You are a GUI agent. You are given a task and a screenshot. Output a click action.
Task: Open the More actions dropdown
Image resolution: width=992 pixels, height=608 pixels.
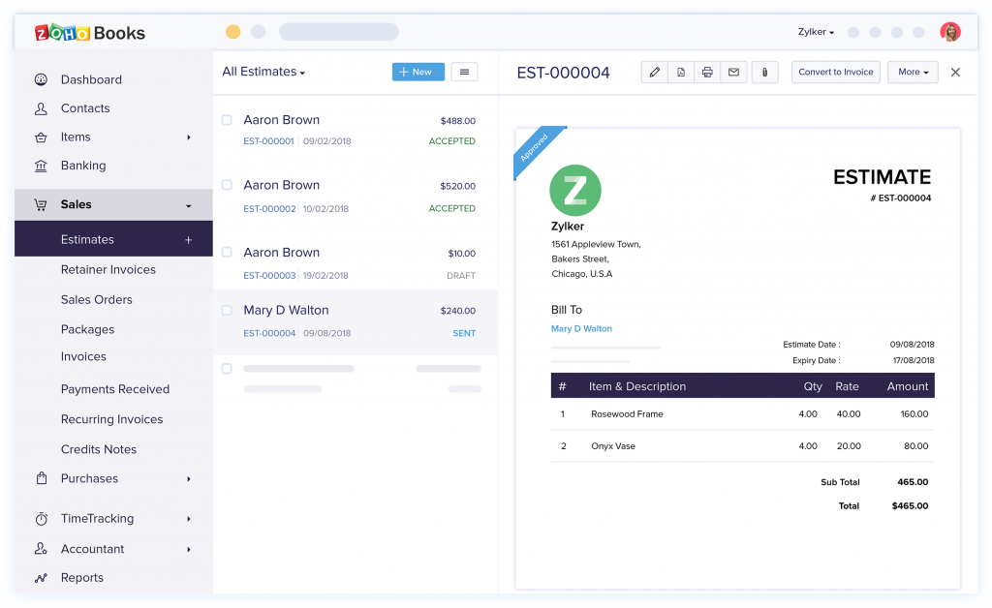(x=912, y=72)
